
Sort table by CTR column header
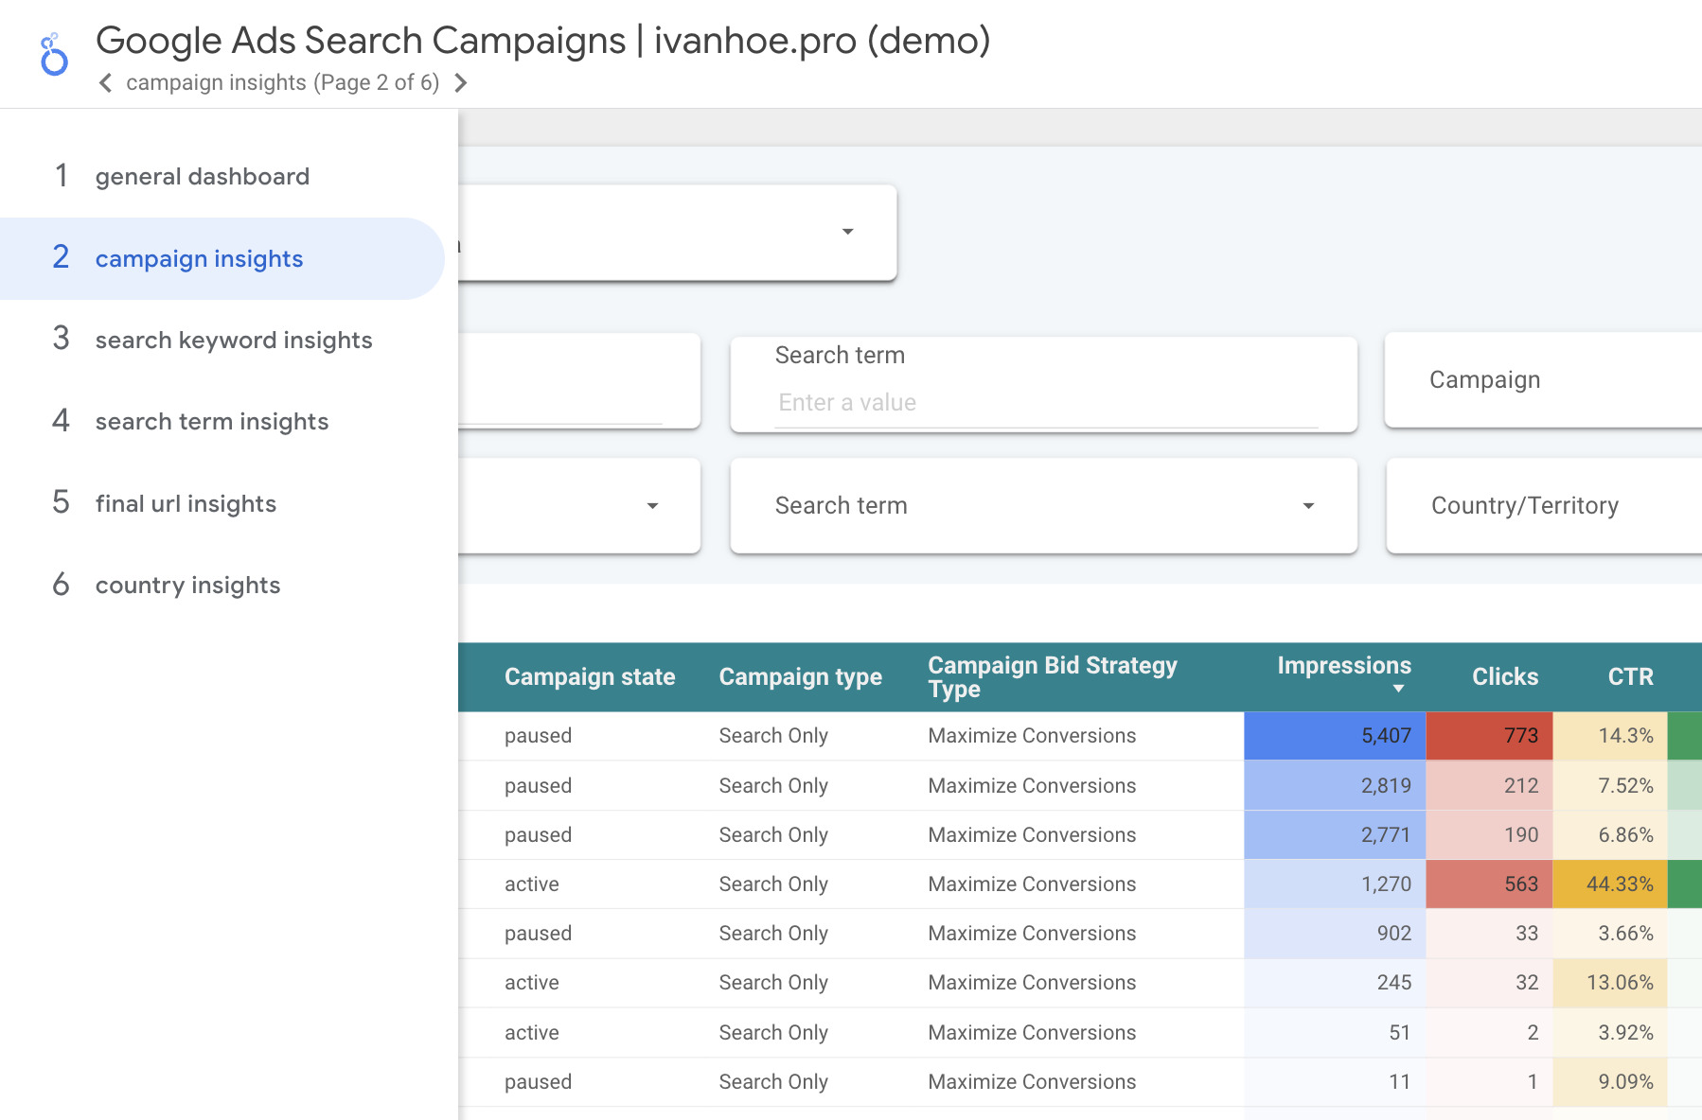point(1630,677)
